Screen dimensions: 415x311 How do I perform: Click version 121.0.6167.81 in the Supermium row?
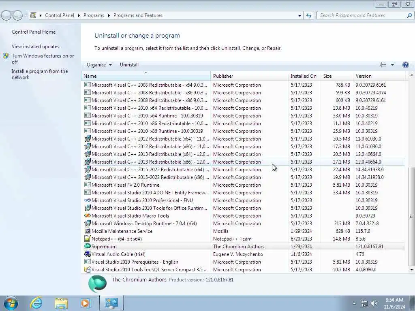click(x=369, y=247)
